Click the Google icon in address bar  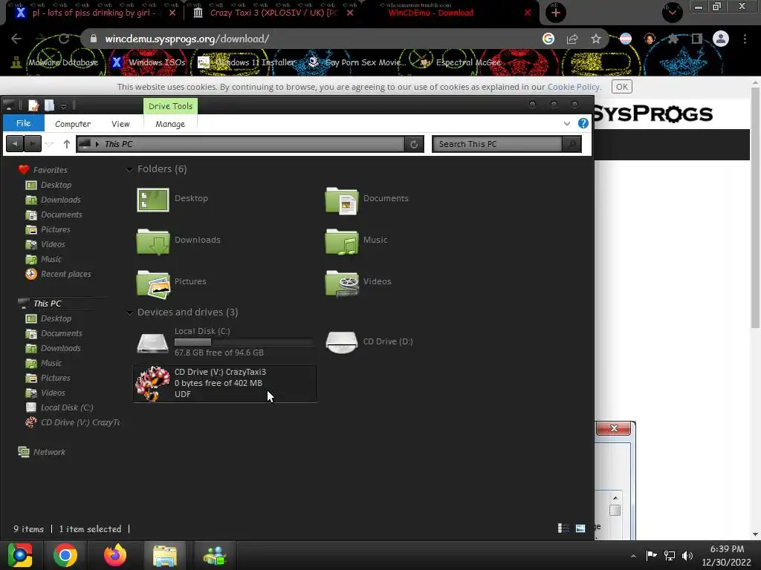tap(548, 39)
